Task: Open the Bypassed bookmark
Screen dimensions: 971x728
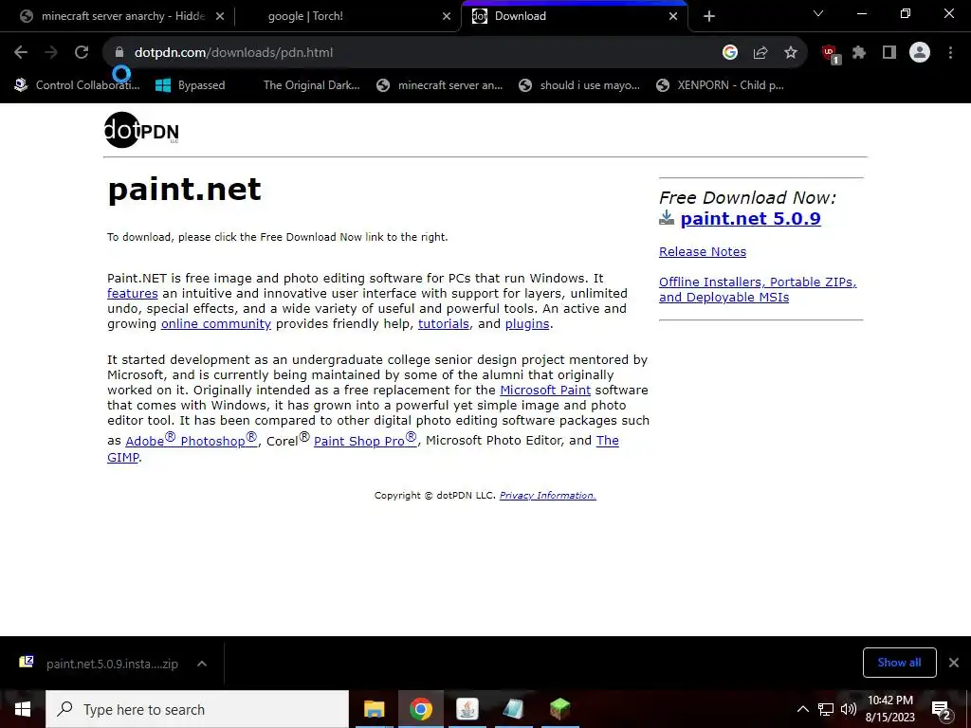Action: [x=190, y=85]
